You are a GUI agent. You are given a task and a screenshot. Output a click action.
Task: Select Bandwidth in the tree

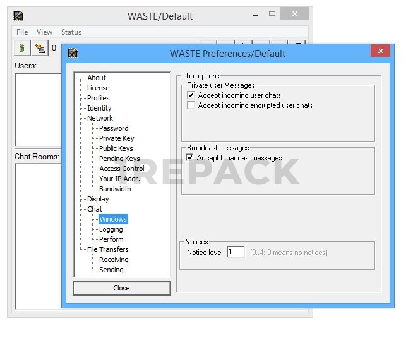click(x=115, y=189)
